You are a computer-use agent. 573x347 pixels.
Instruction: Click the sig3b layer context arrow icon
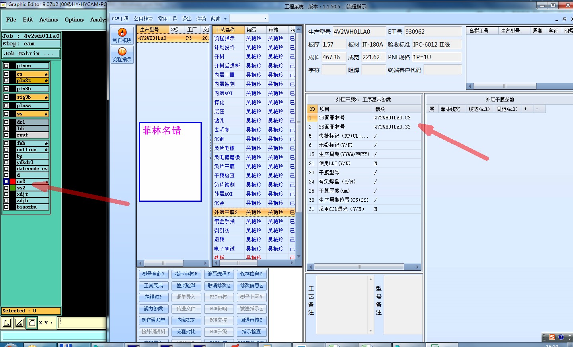[x=46, y=97]
